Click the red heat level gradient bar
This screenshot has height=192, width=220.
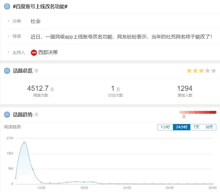(198, 112)
